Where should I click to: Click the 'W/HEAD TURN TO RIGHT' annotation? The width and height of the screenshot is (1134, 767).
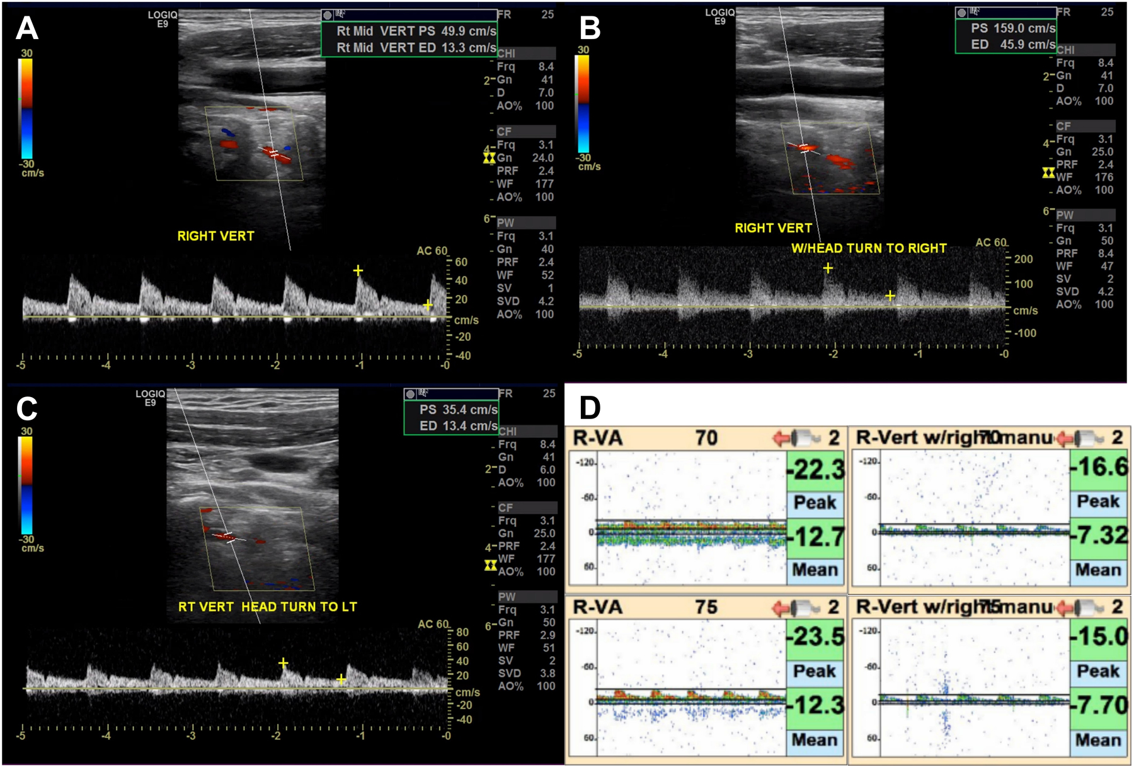pyautogui.click(x=869, y=248)
